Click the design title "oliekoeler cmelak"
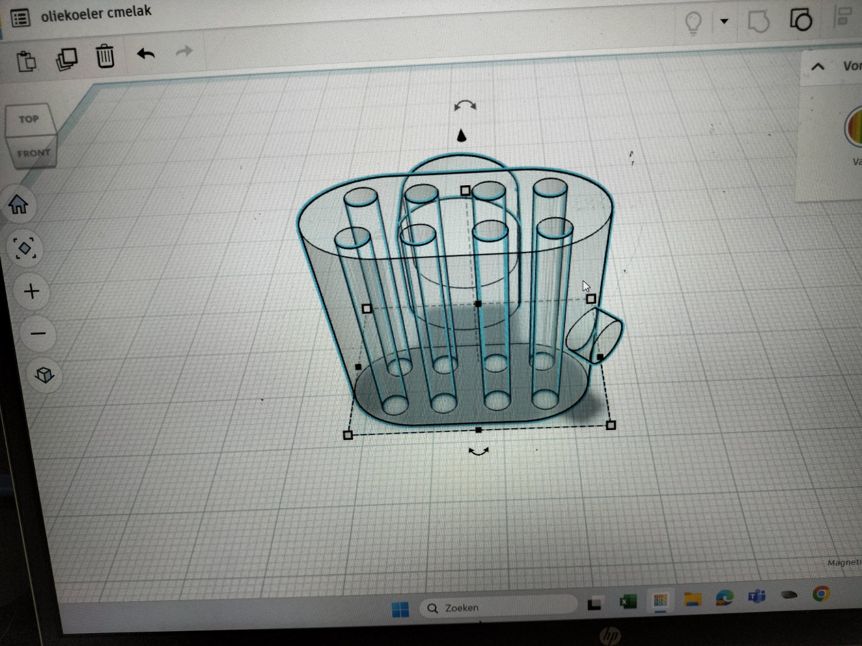This screenshot has width=862, height=646. click(96, 13)
